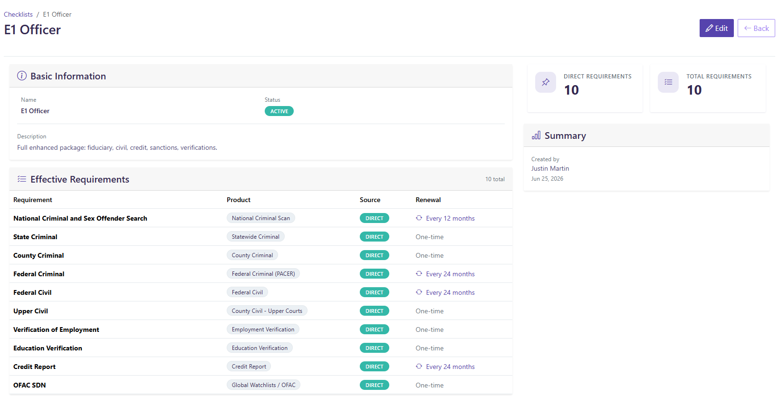Viewport: 779px width, 407px height.
Task: Click the Product column header
Action: pyautogui.click(x=239, y=200)
